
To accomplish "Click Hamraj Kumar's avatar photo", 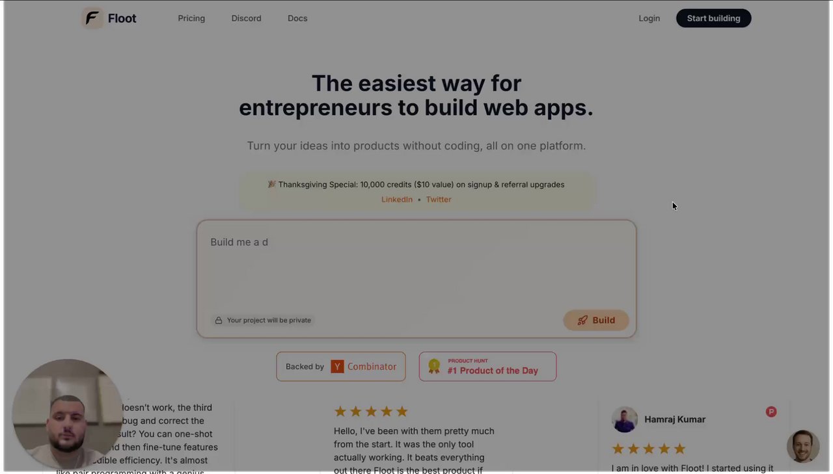I will click(625, 419).
